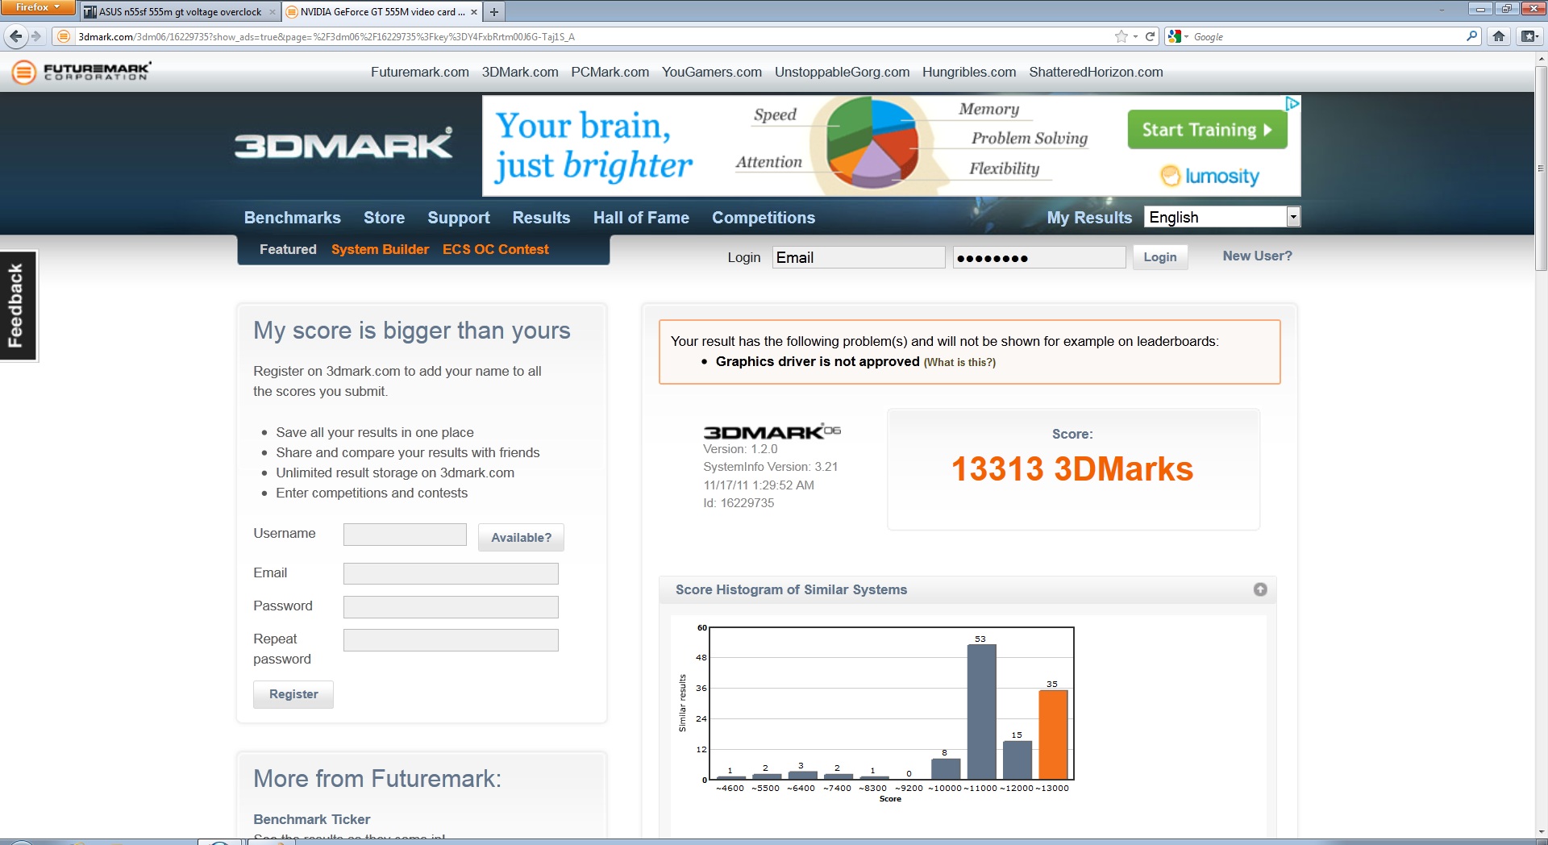Go to My Results
This screenshot has height=845, width=1548.
[x=1089, y=218]
